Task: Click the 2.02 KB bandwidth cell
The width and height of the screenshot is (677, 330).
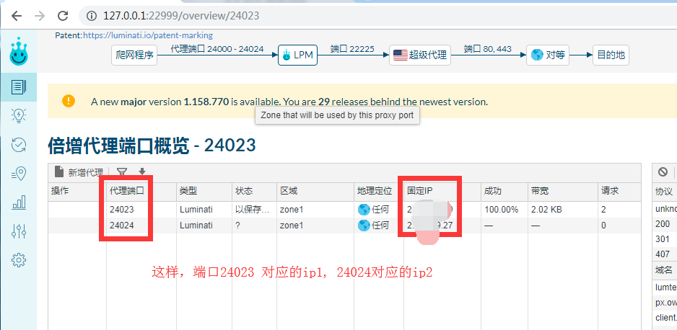Action: click(x=563, y=210)
